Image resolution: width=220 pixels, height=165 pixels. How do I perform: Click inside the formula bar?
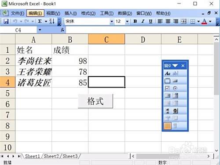[142, 30]
